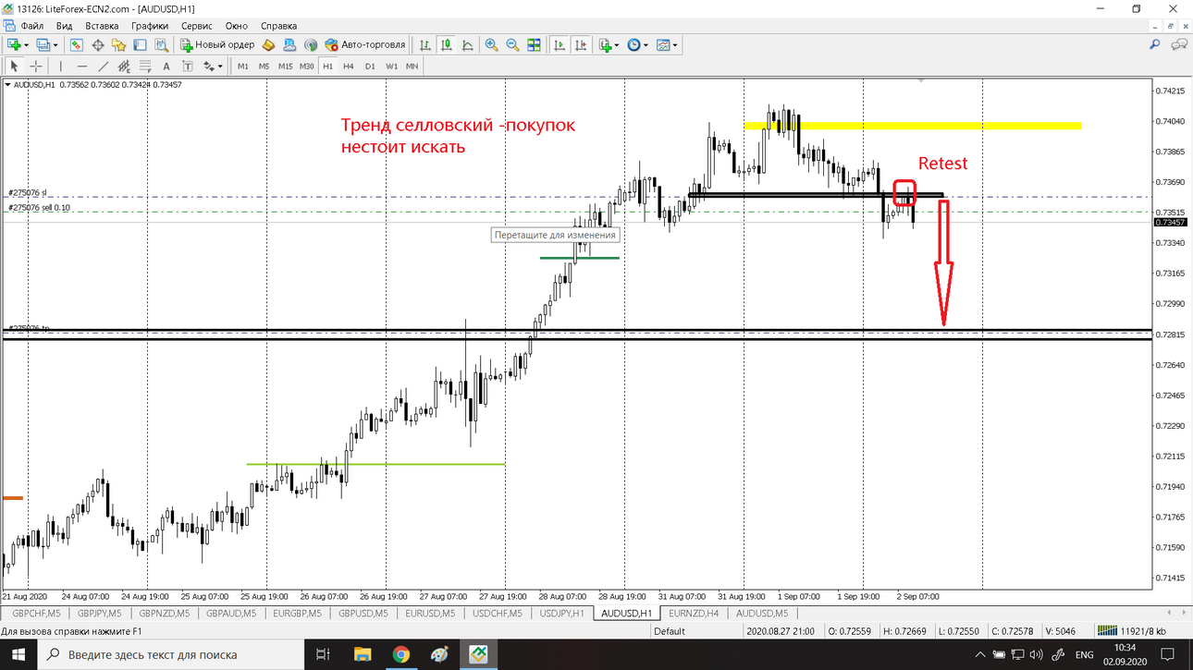Select the horizontal line tool

click(82, 66)
